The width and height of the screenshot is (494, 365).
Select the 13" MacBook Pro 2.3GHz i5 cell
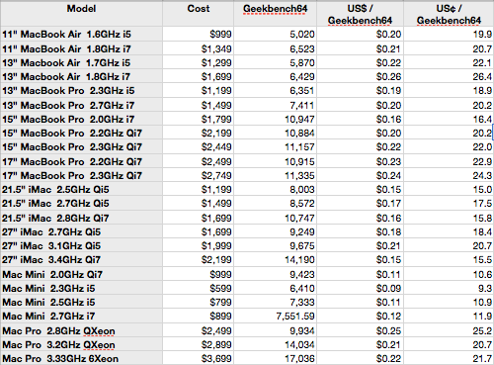81,90
